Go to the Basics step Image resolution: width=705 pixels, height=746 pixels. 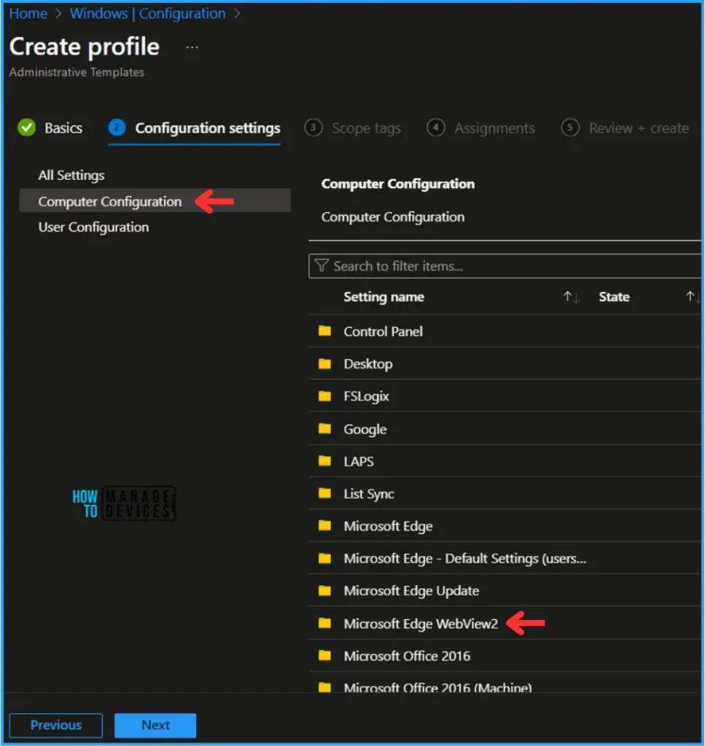(x=50, y=127)
